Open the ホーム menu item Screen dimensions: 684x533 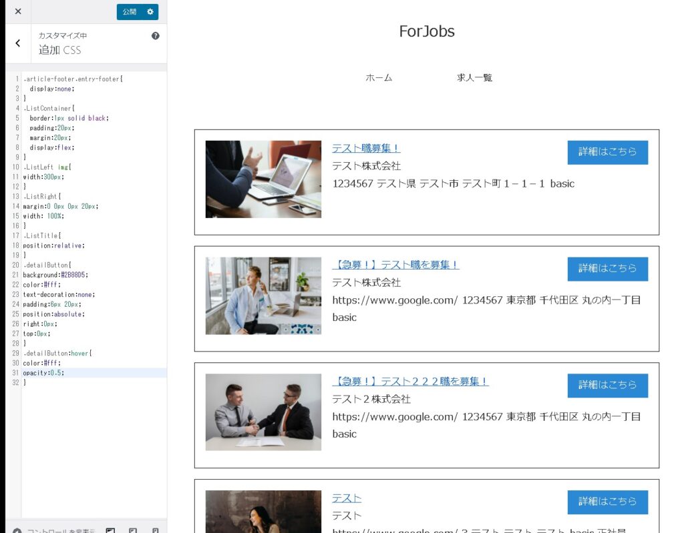point(379,78)
